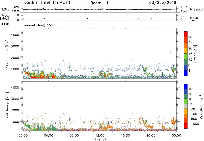Select the 'N.Sky' legend label

click(5, 9)
